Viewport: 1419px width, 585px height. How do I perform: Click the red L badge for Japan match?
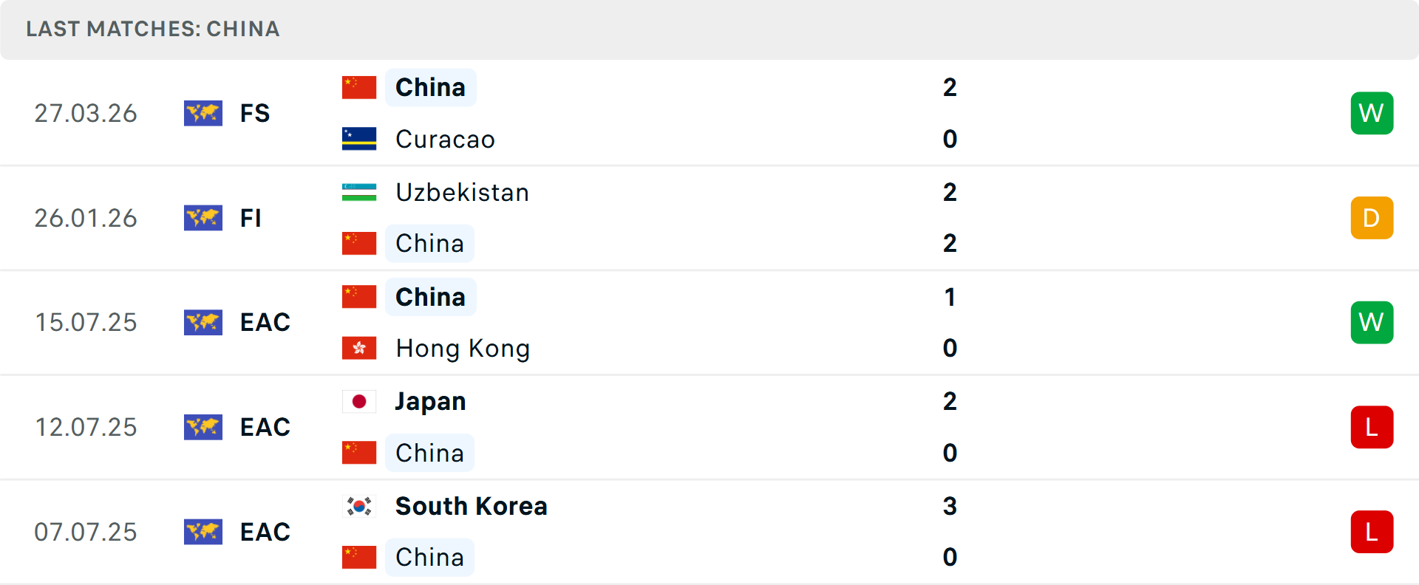pyautogui.click(x=1372, y=427)
